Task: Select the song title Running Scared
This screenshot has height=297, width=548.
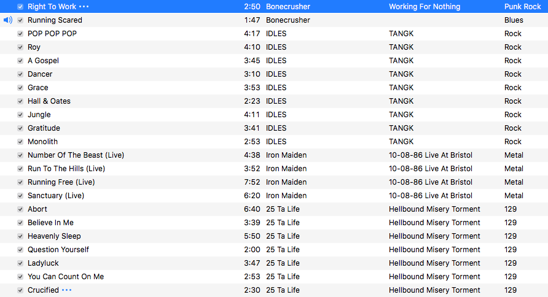Action: pyautogui.click(x=55, y=20)
